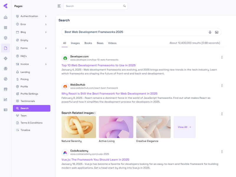Expand the Blog submenu
The image size is (236, 177).
click(x=46, y=32)
